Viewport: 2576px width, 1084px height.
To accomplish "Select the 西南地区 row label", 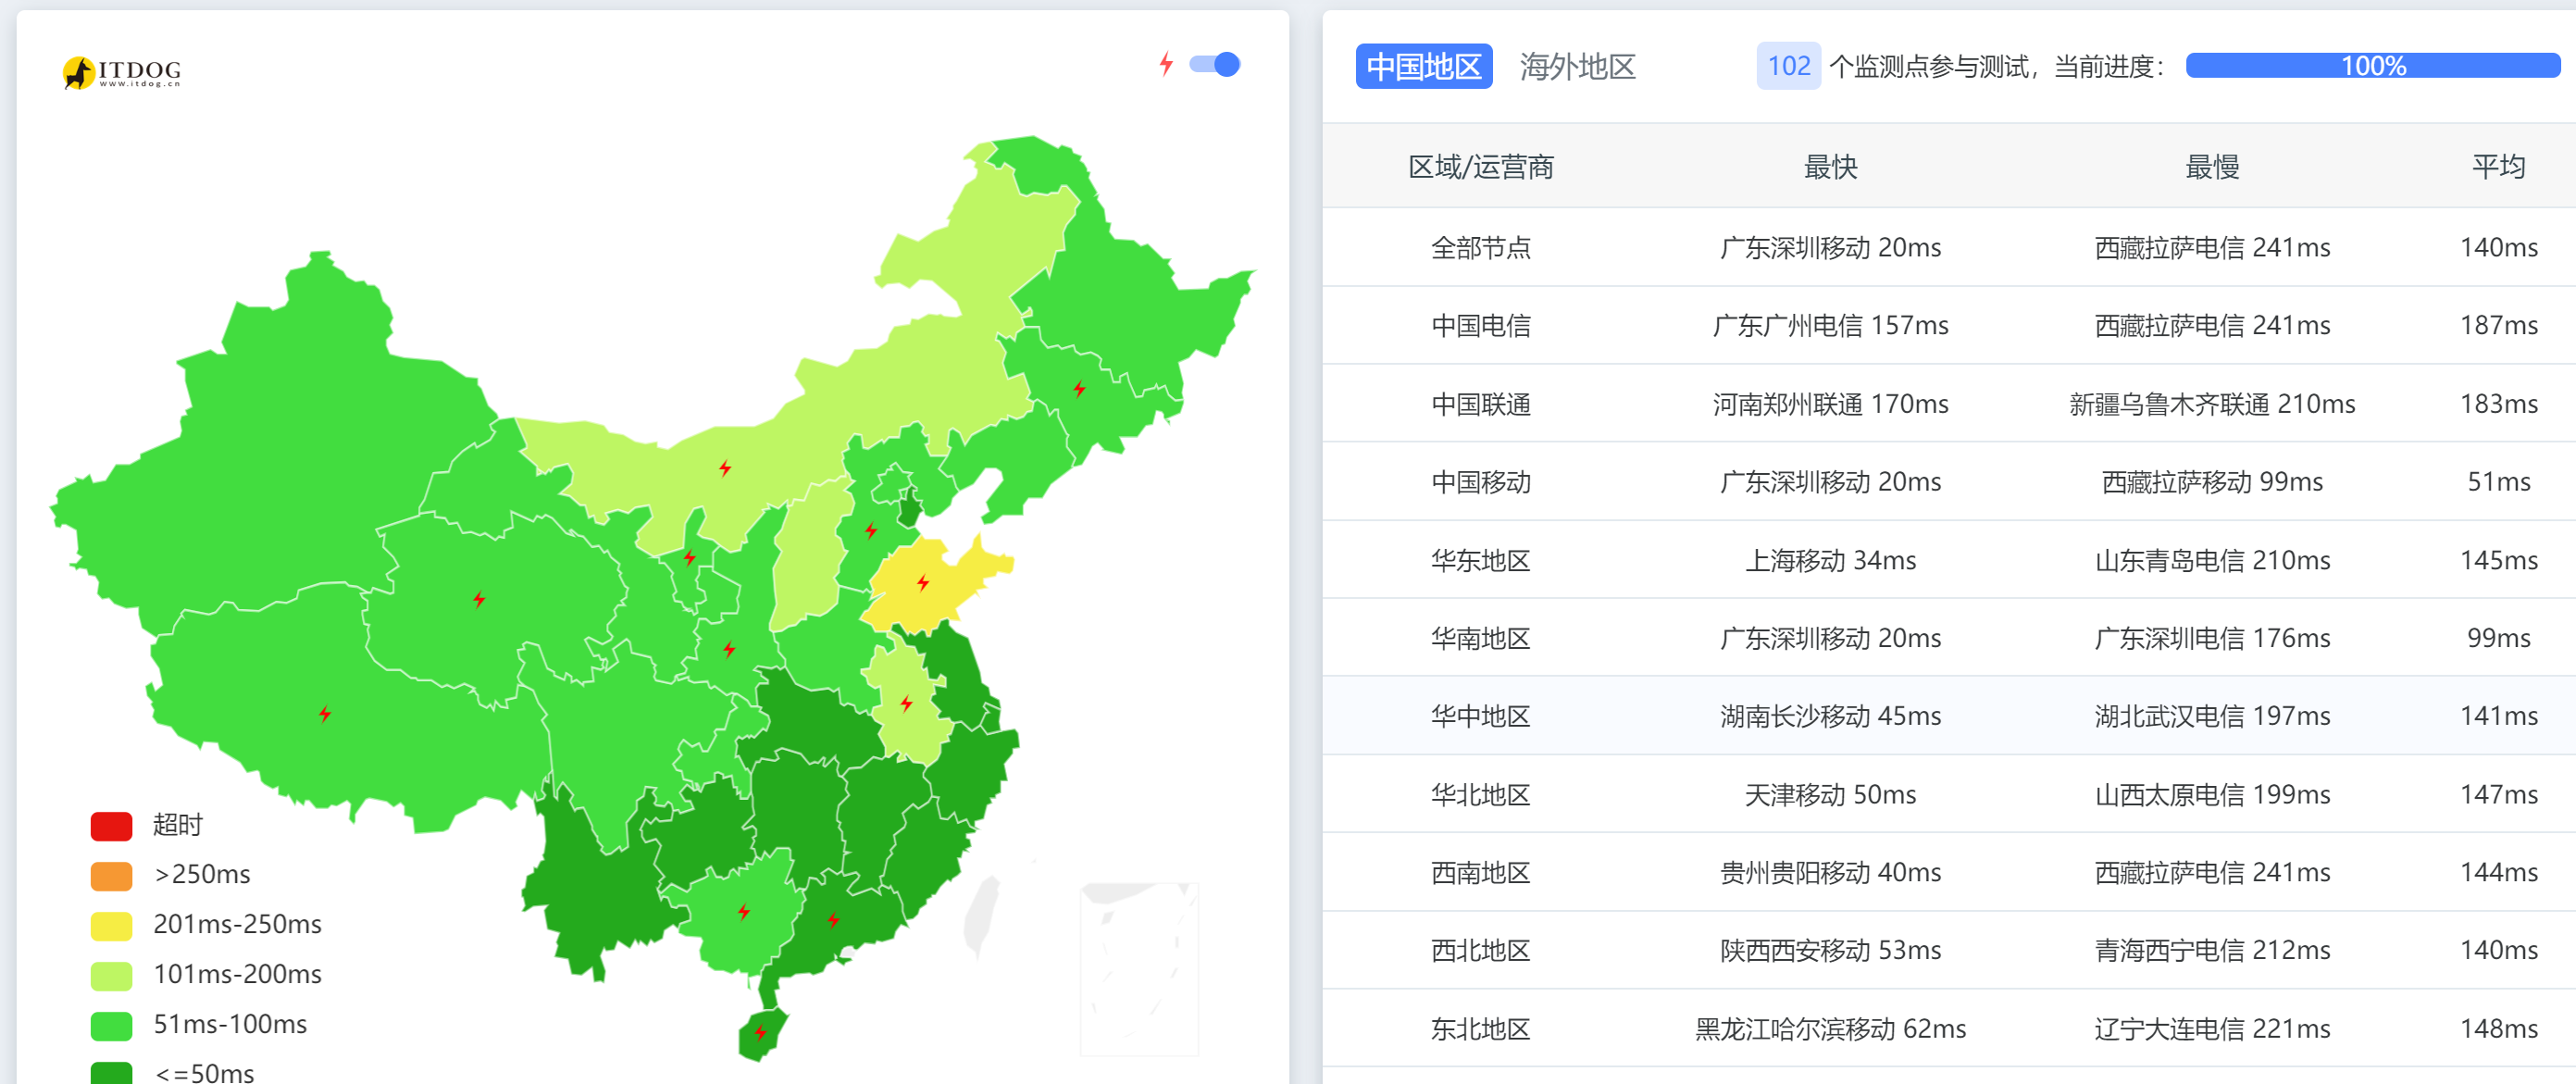I will click(x=1480, y=873).
